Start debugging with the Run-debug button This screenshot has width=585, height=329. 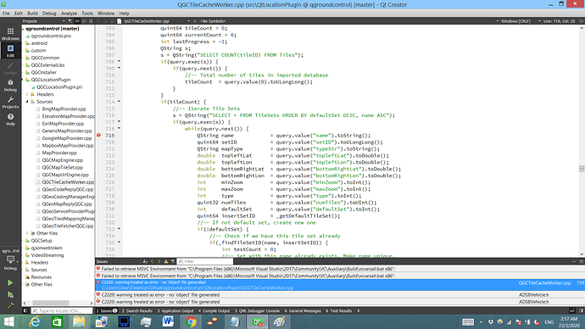tap(10, 295)
